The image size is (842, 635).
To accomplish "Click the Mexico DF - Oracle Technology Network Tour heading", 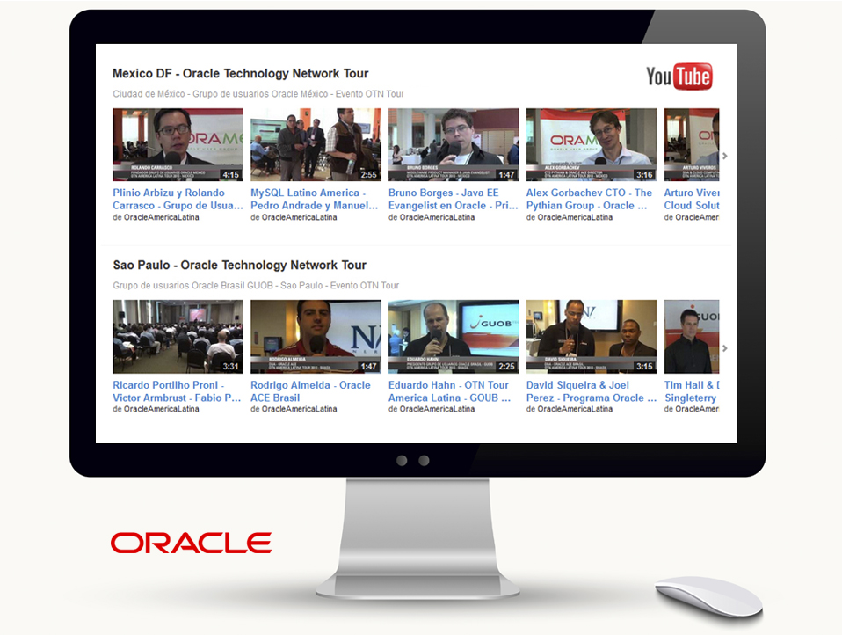I will click(241, 74).
